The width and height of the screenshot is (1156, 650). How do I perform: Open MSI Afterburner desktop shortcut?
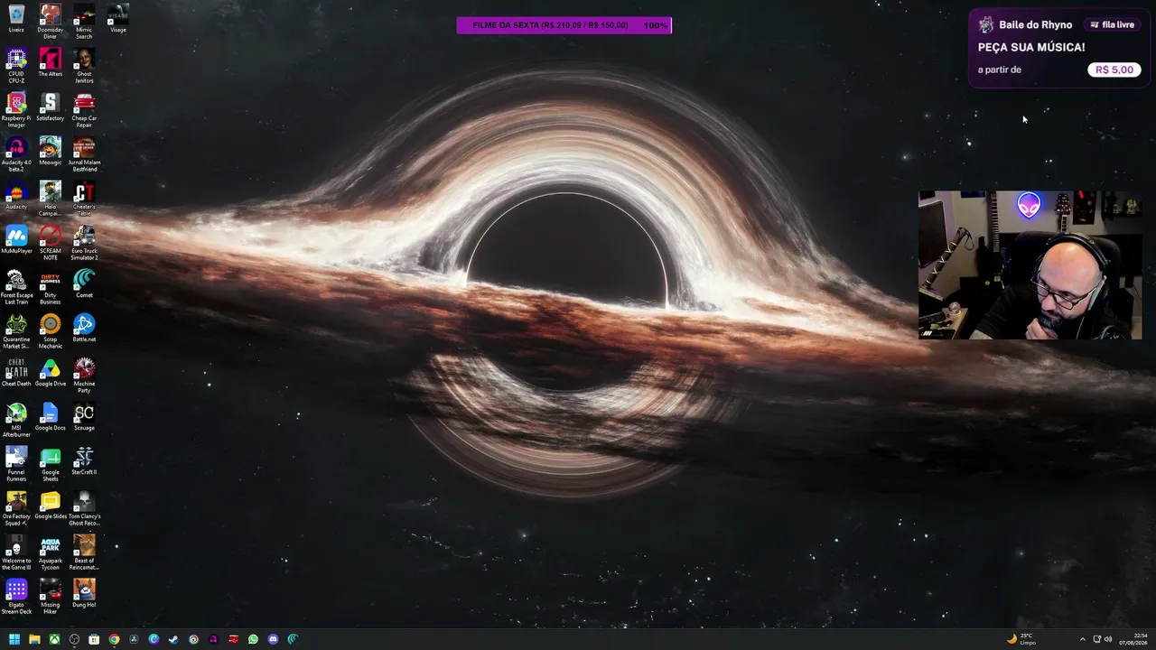click(x=16, y=420)
